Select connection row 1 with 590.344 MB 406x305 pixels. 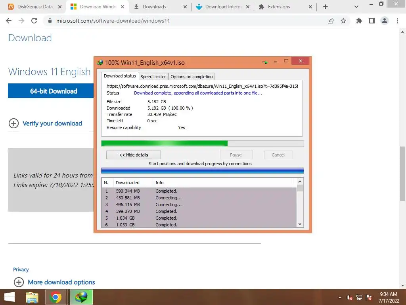click(199, 191)
